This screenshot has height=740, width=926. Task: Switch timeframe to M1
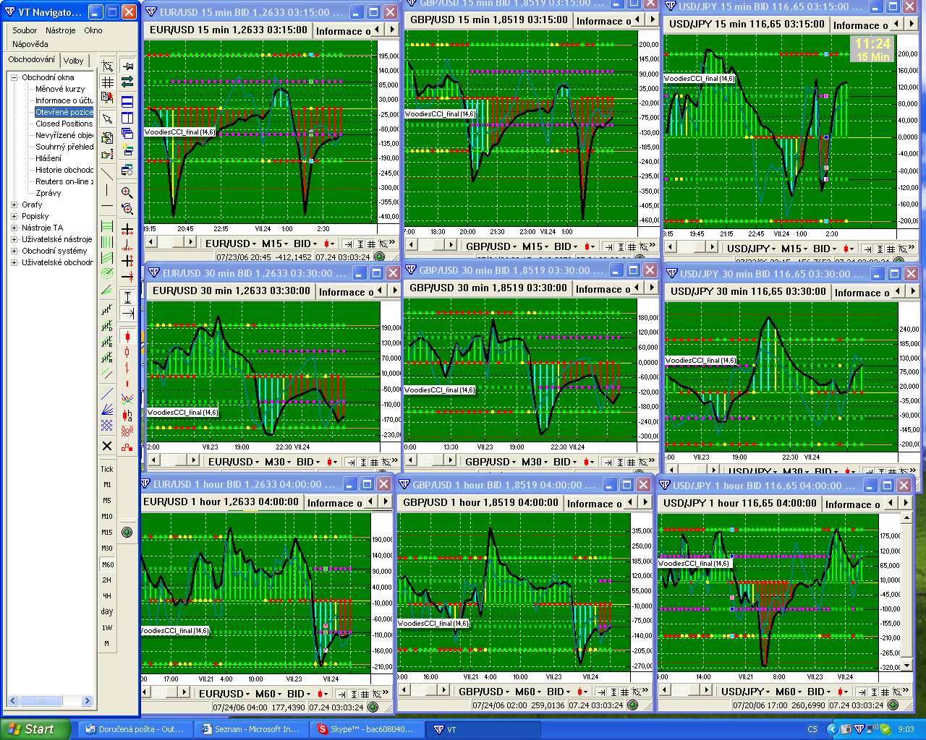pos(107,485)
